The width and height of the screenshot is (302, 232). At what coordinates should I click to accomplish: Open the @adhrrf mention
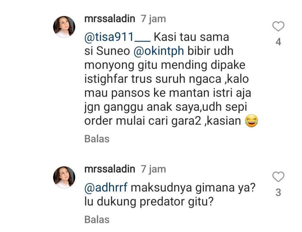(x=106, y=188)
